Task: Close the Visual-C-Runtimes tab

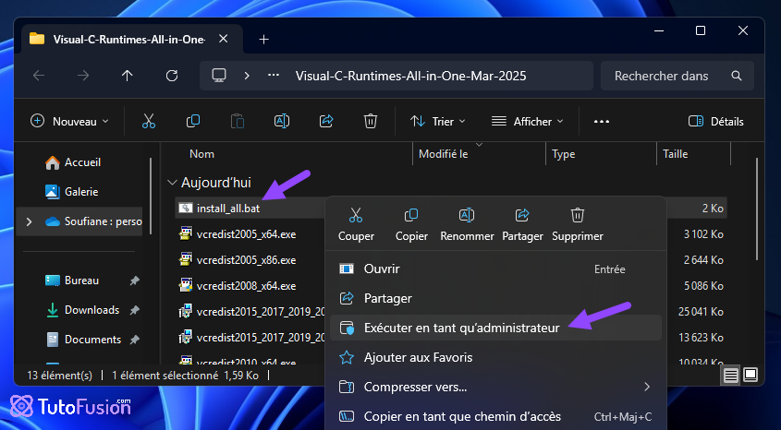Action: pos(223,39)
